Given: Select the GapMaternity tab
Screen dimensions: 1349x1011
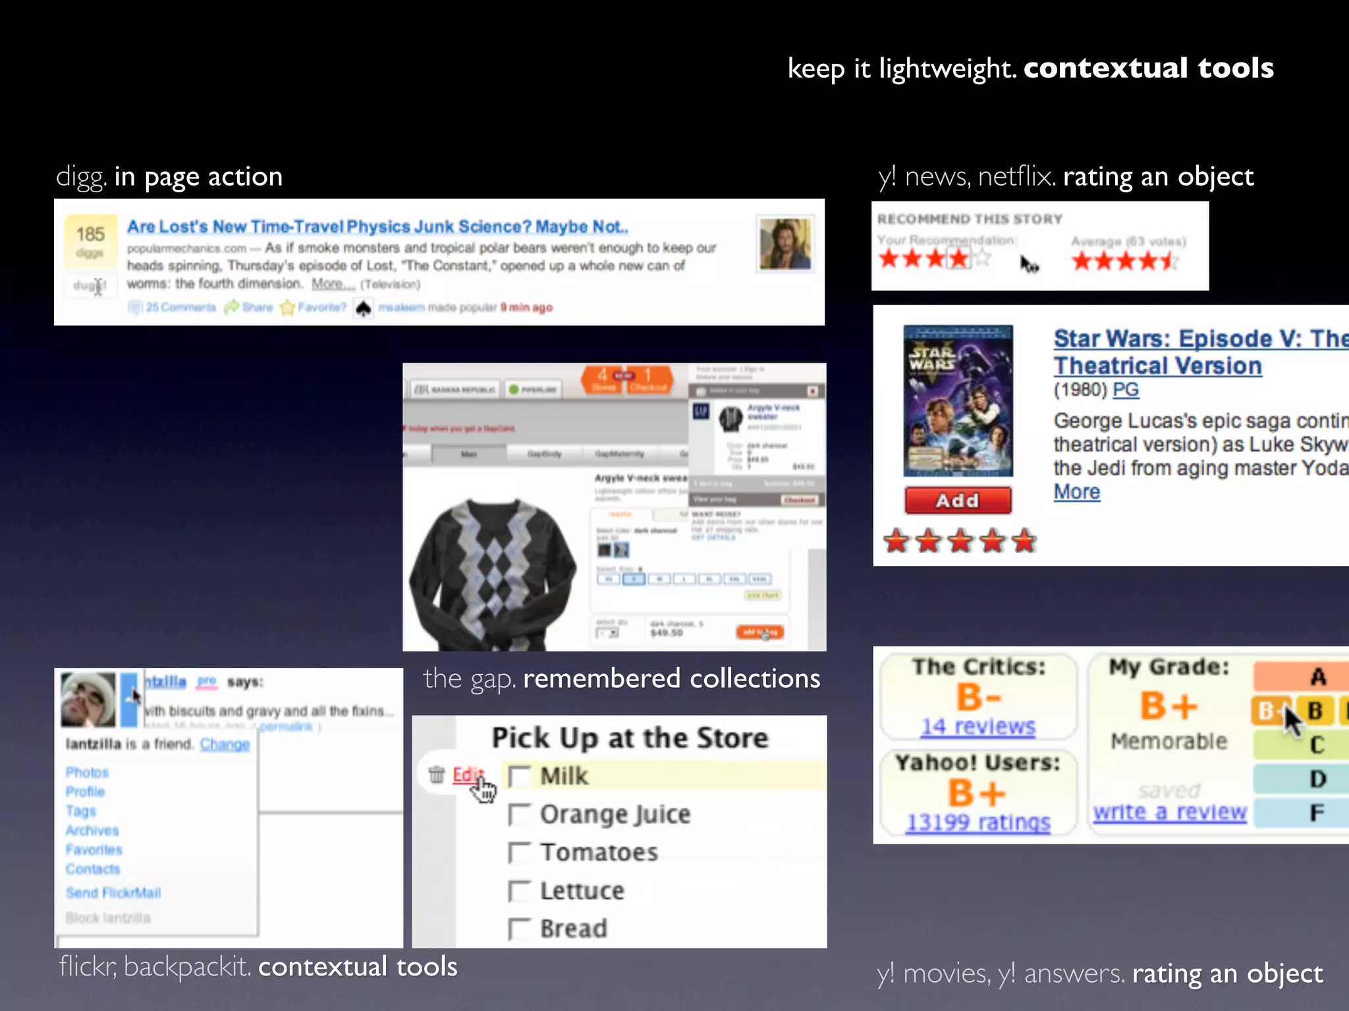Looking at the screenshot, I should point(619,454).
